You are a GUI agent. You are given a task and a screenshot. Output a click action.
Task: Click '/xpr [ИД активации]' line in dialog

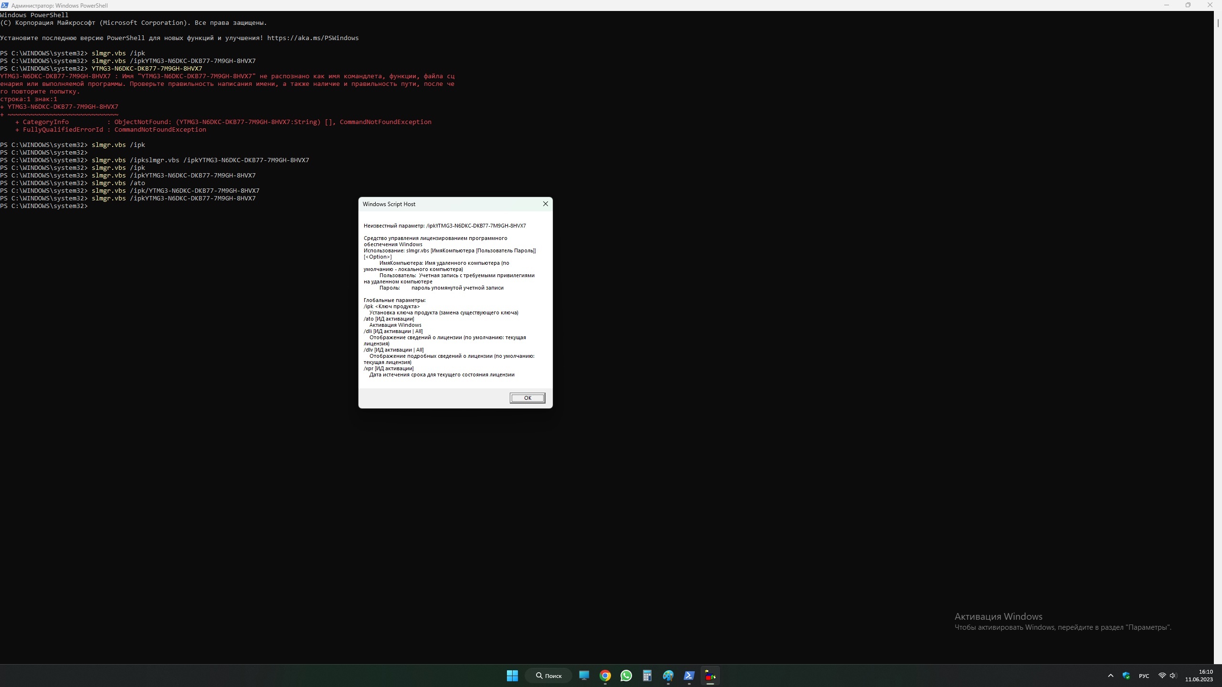point(389,368)
